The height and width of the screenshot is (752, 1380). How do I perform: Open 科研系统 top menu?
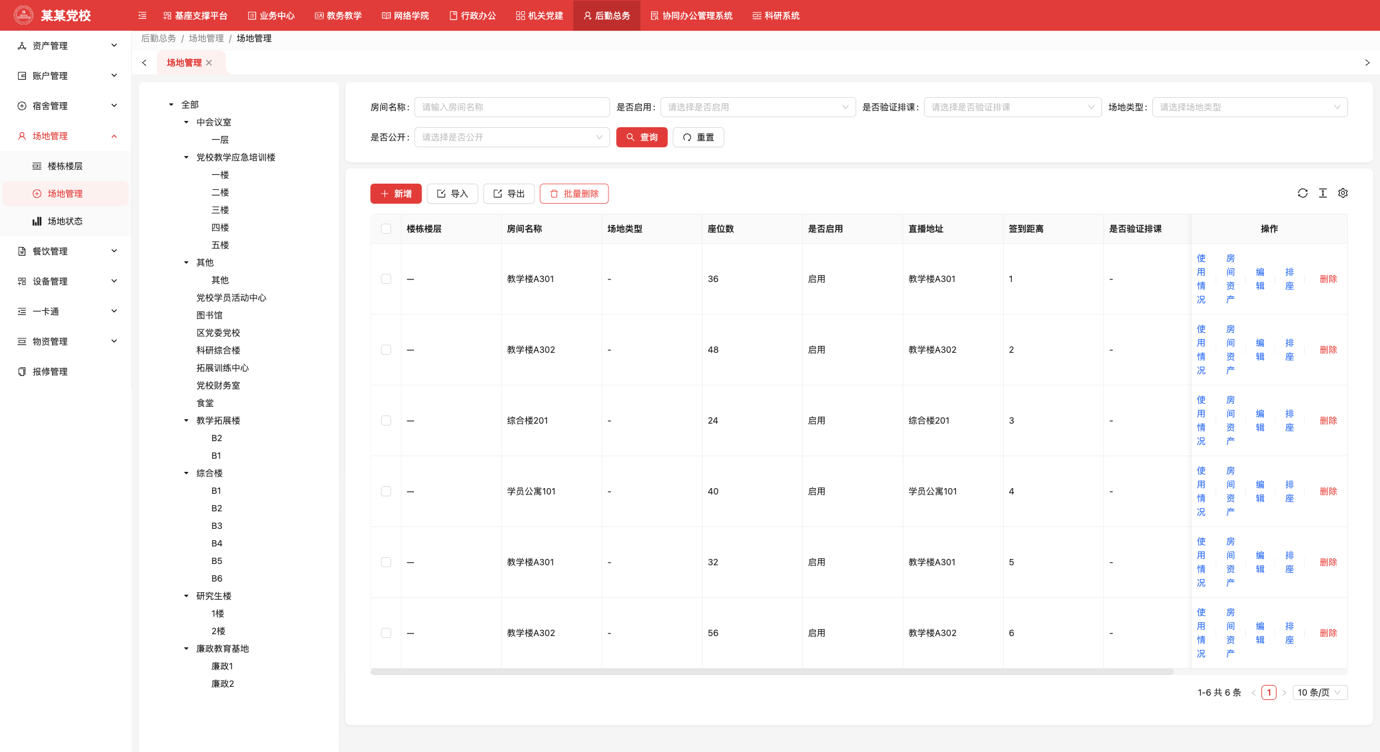776,16
